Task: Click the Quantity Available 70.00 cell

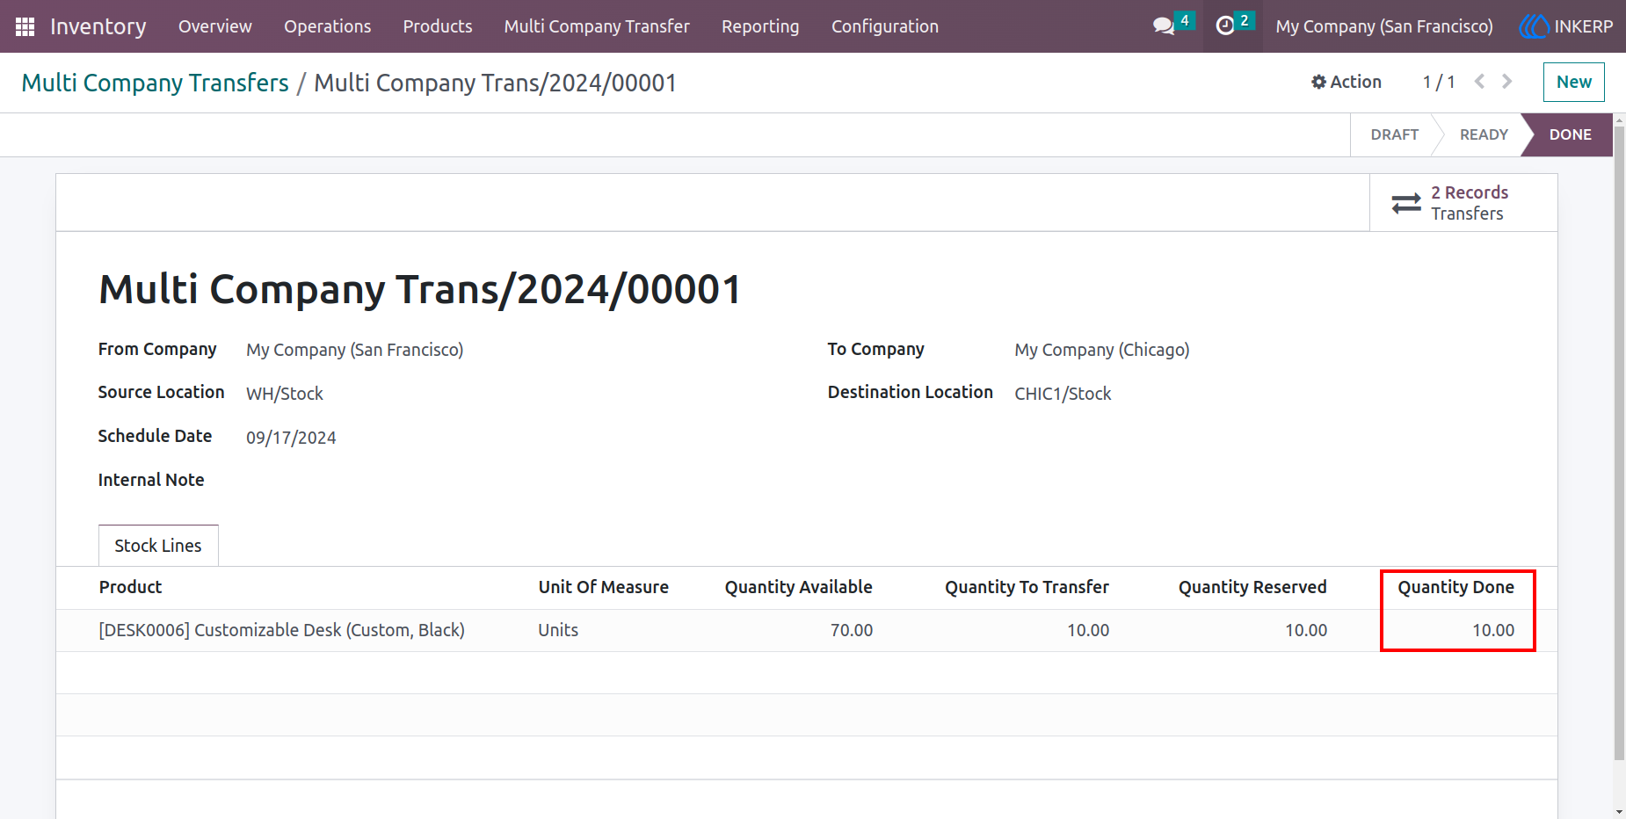Action: tap(852, 630)
